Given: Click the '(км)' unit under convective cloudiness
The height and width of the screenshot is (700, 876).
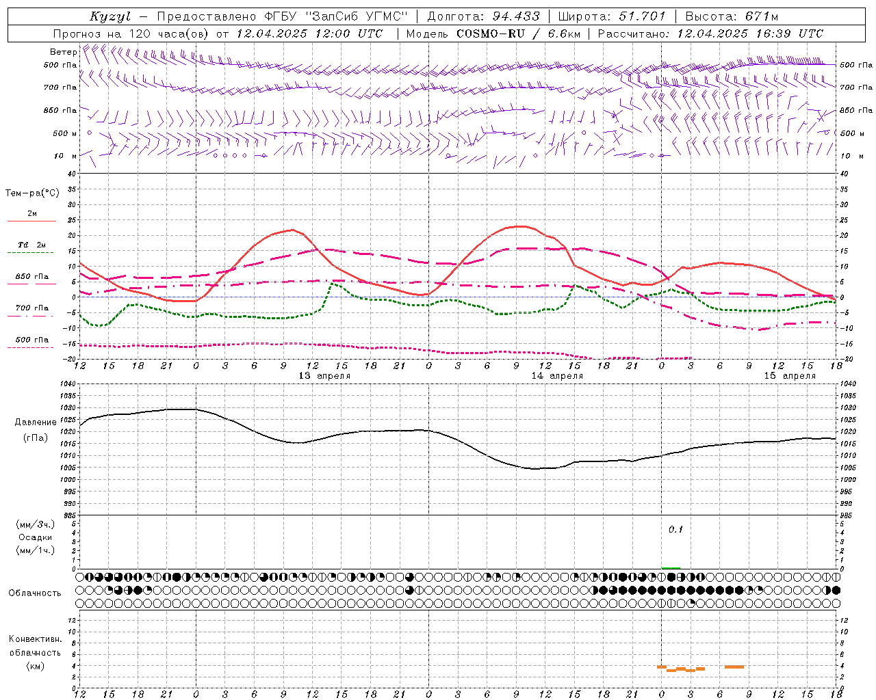Looking at the screenshot, I should tap(36, 667).
